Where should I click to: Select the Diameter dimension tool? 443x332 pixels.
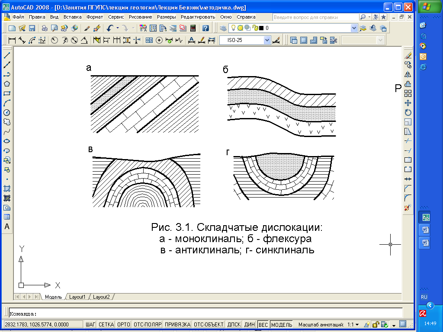[x=74, y=40]
